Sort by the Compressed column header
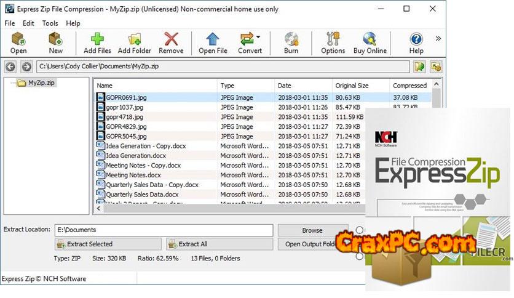 [x=411, y=86]
